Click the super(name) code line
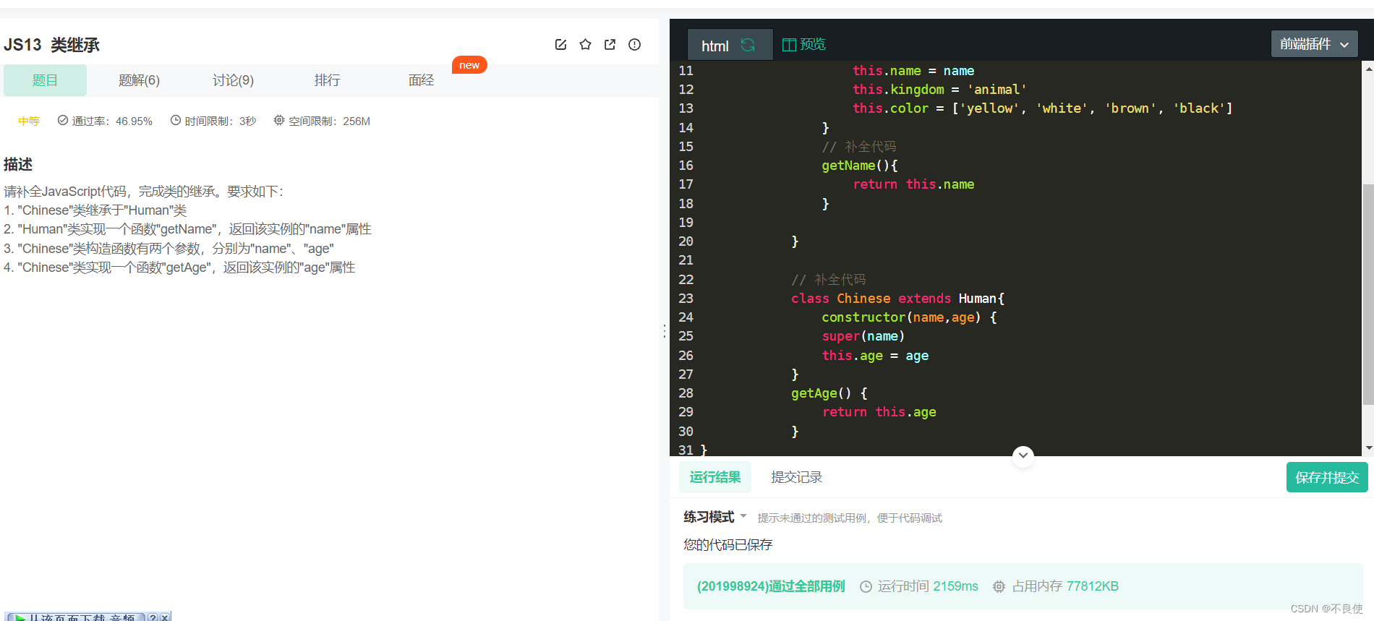Screen dimensions: 1374x621 (x=863, y=336)
